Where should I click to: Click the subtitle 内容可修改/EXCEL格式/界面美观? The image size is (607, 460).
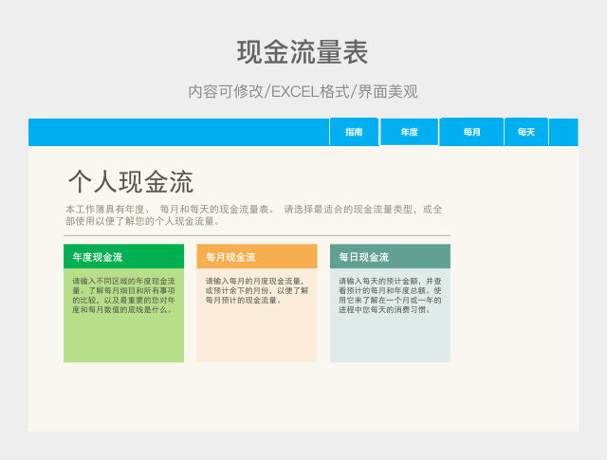coord(303,92)
